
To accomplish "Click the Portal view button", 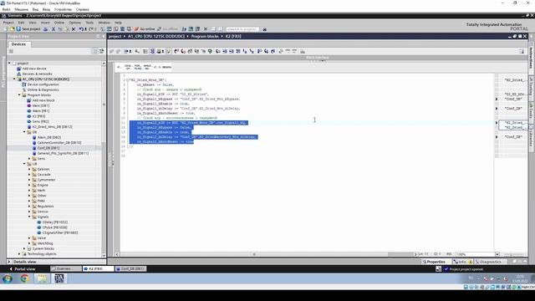I will 23,269.
